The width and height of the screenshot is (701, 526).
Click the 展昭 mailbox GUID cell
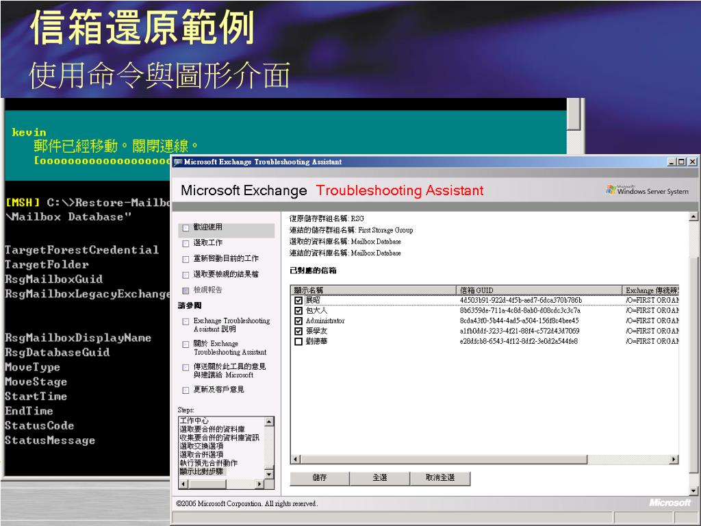point(521,300)
